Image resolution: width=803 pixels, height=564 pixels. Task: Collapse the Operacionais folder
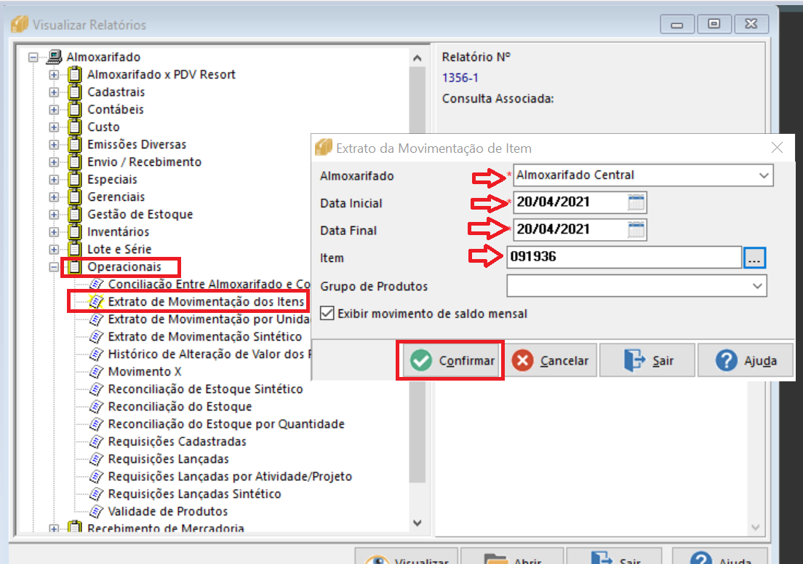point(54,267)
